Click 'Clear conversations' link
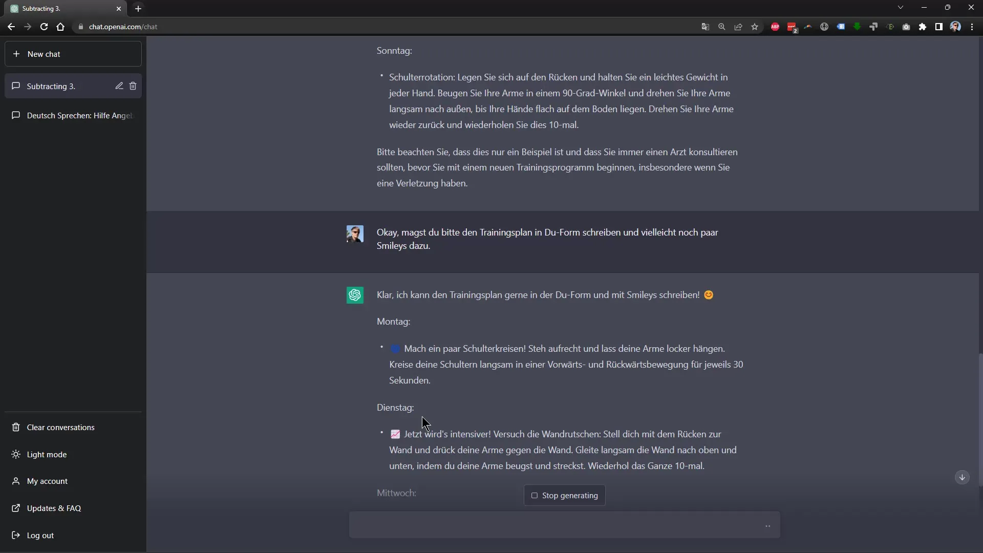 (x=60, y=427)
